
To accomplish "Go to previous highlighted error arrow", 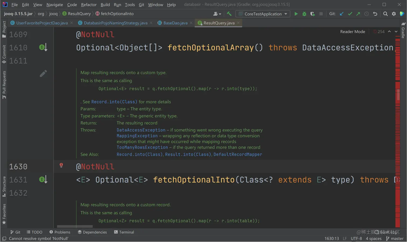I will coord(389,31).
